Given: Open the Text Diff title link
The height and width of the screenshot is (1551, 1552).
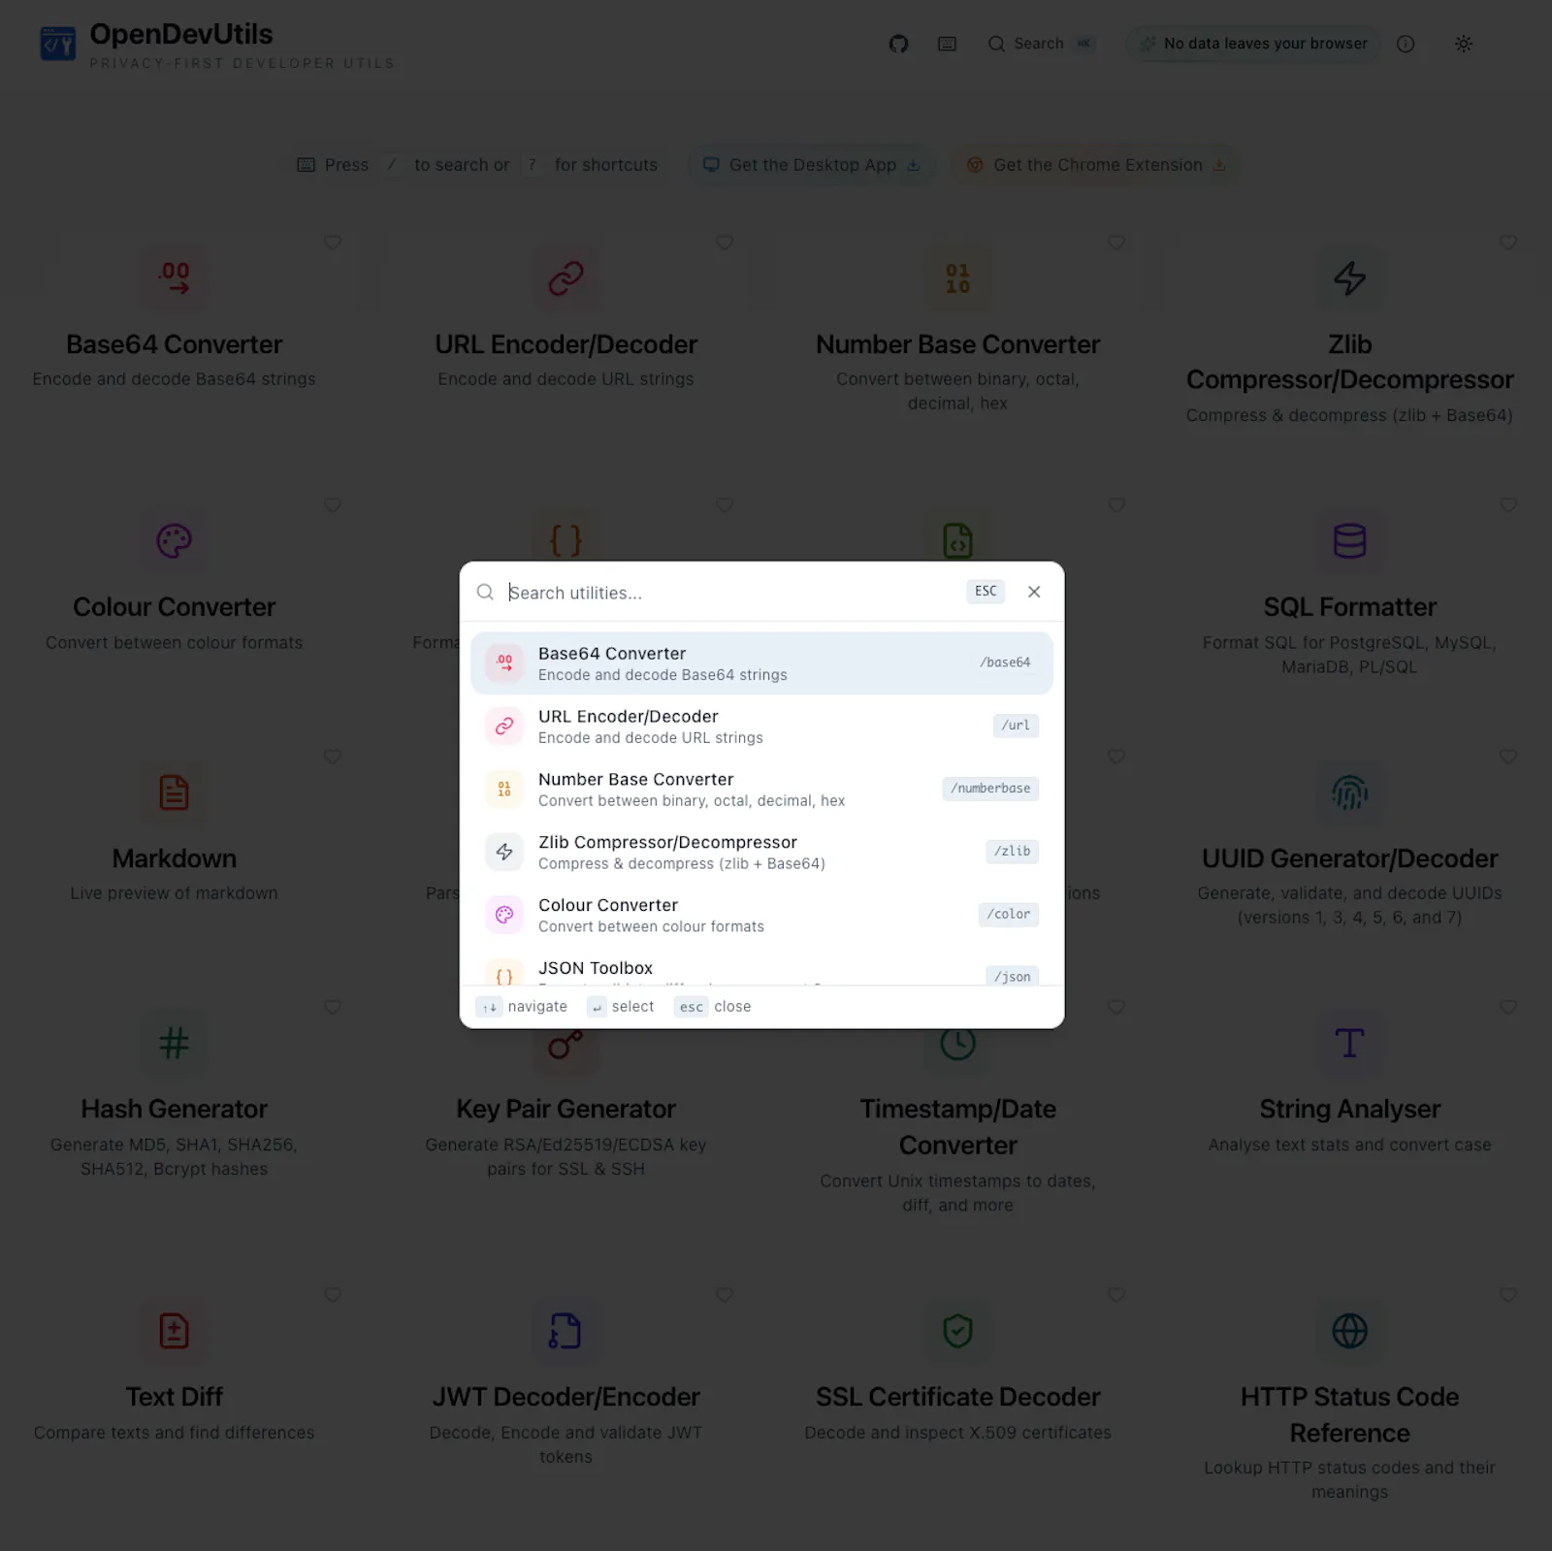Looking at the screenshot, I should point(175,1397).
